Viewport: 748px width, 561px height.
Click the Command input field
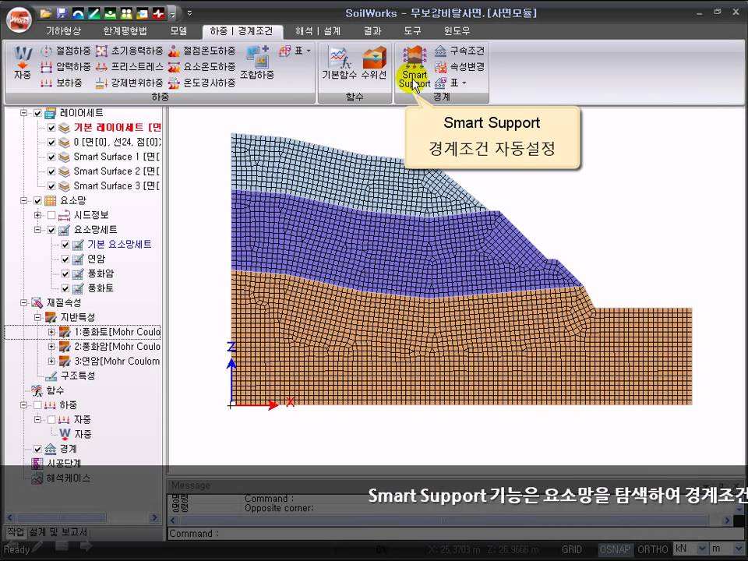point(456,534)
